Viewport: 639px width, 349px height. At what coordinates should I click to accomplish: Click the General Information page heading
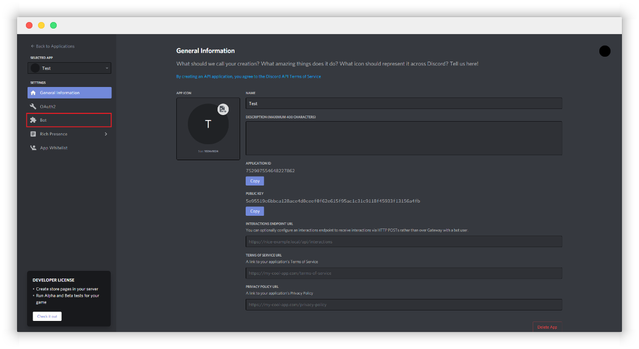click(x=205, y=51)
